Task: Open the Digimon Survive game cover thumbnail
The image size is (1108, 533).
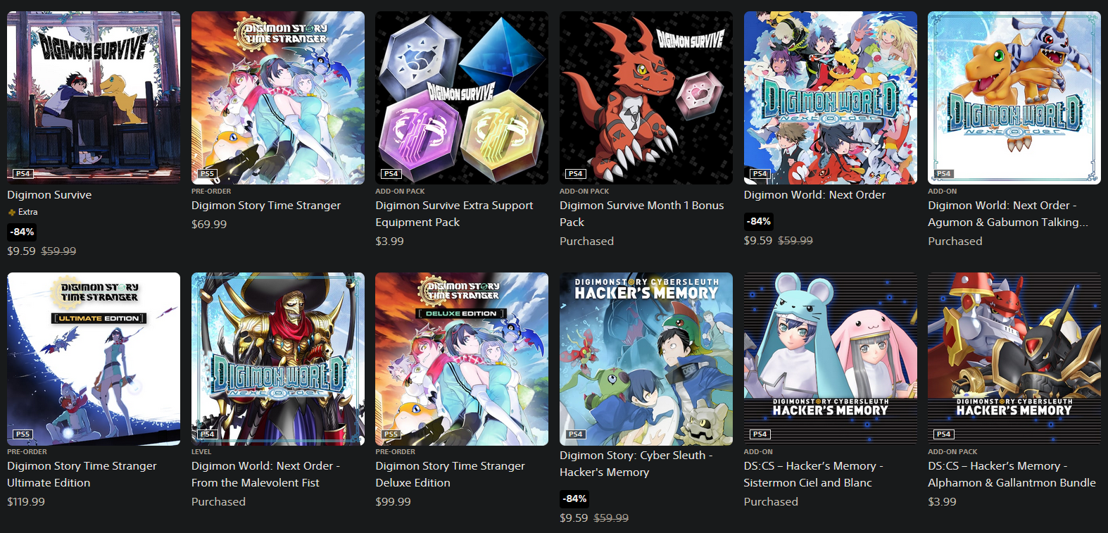Action: tap(94, 98)
